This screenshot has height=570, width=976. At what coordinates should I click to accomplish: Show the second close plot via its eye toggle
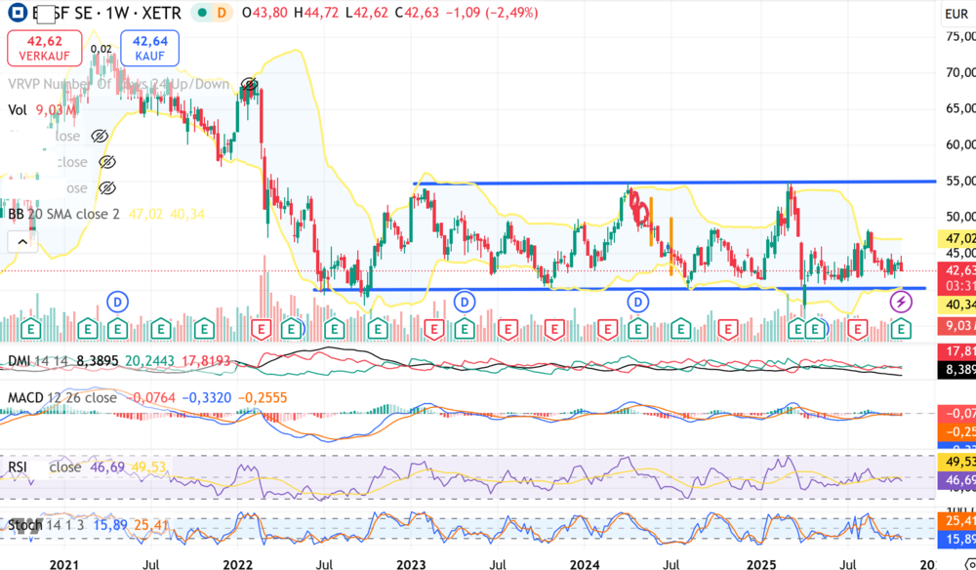pos(106,161)
